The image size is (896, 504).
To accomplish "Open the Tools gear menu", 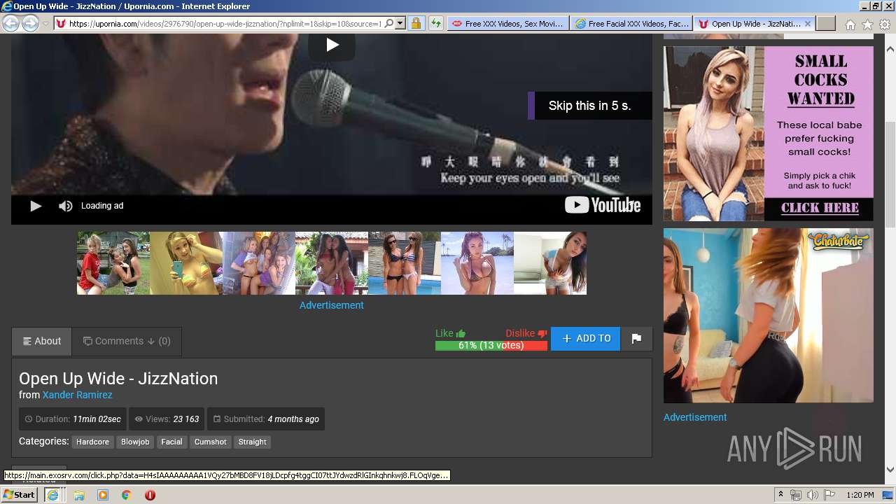I will tap(884, 24).
